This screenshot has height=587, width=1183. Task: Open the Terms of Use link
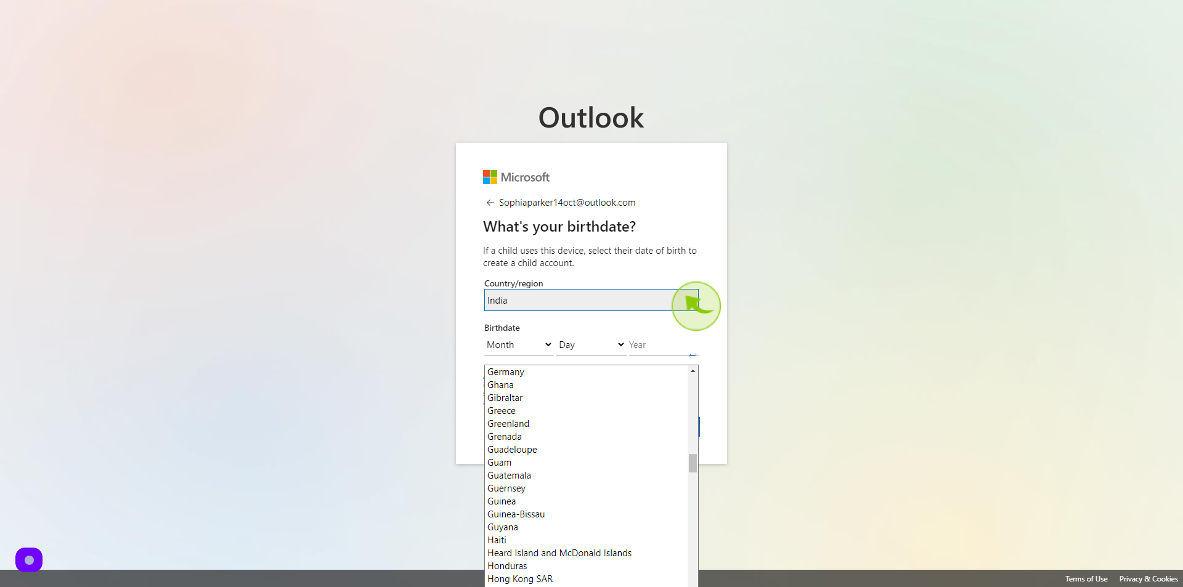1086,579
